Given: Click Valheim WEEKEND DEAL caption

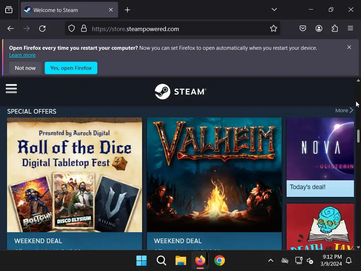Looking at the screenshot, I should pyautogui.click(x=178, y=241).
